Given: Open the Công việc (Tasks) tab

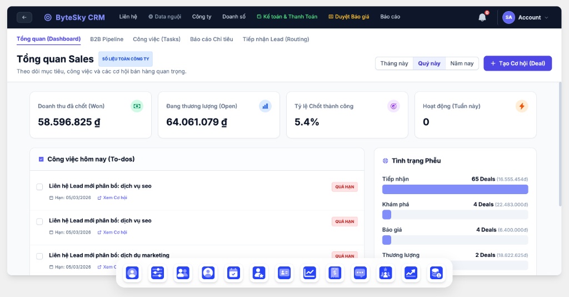Looking at the screenshot, I should click(x=156, y=39).
